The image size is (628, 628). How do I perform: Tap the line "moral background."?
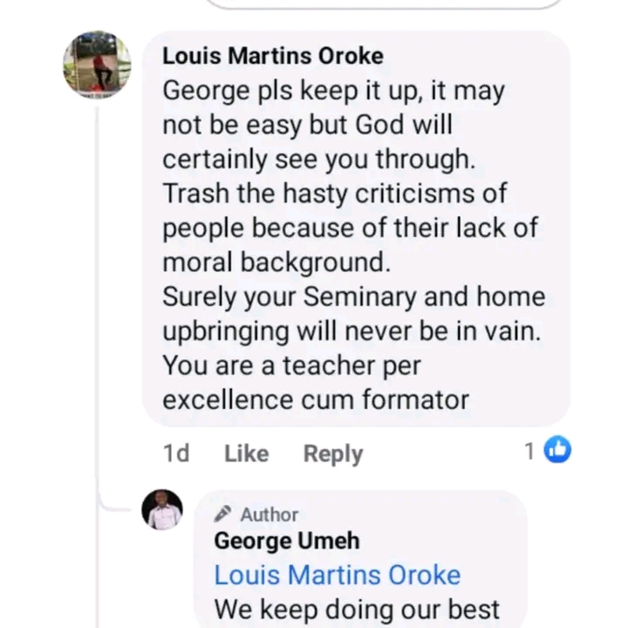tap(274, 262)
